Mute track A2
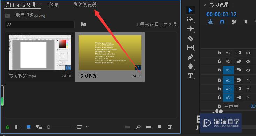 pyautogui.click(x=248, y=89)
